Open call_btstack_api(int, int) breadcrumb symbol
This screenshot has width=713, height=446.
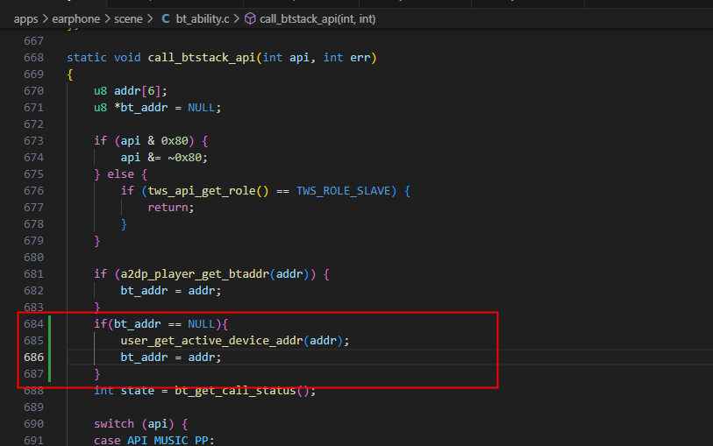coord(317,19)
